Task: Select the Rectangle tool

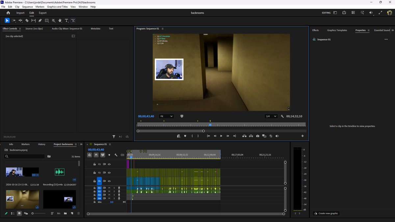Action: point(47,20)
